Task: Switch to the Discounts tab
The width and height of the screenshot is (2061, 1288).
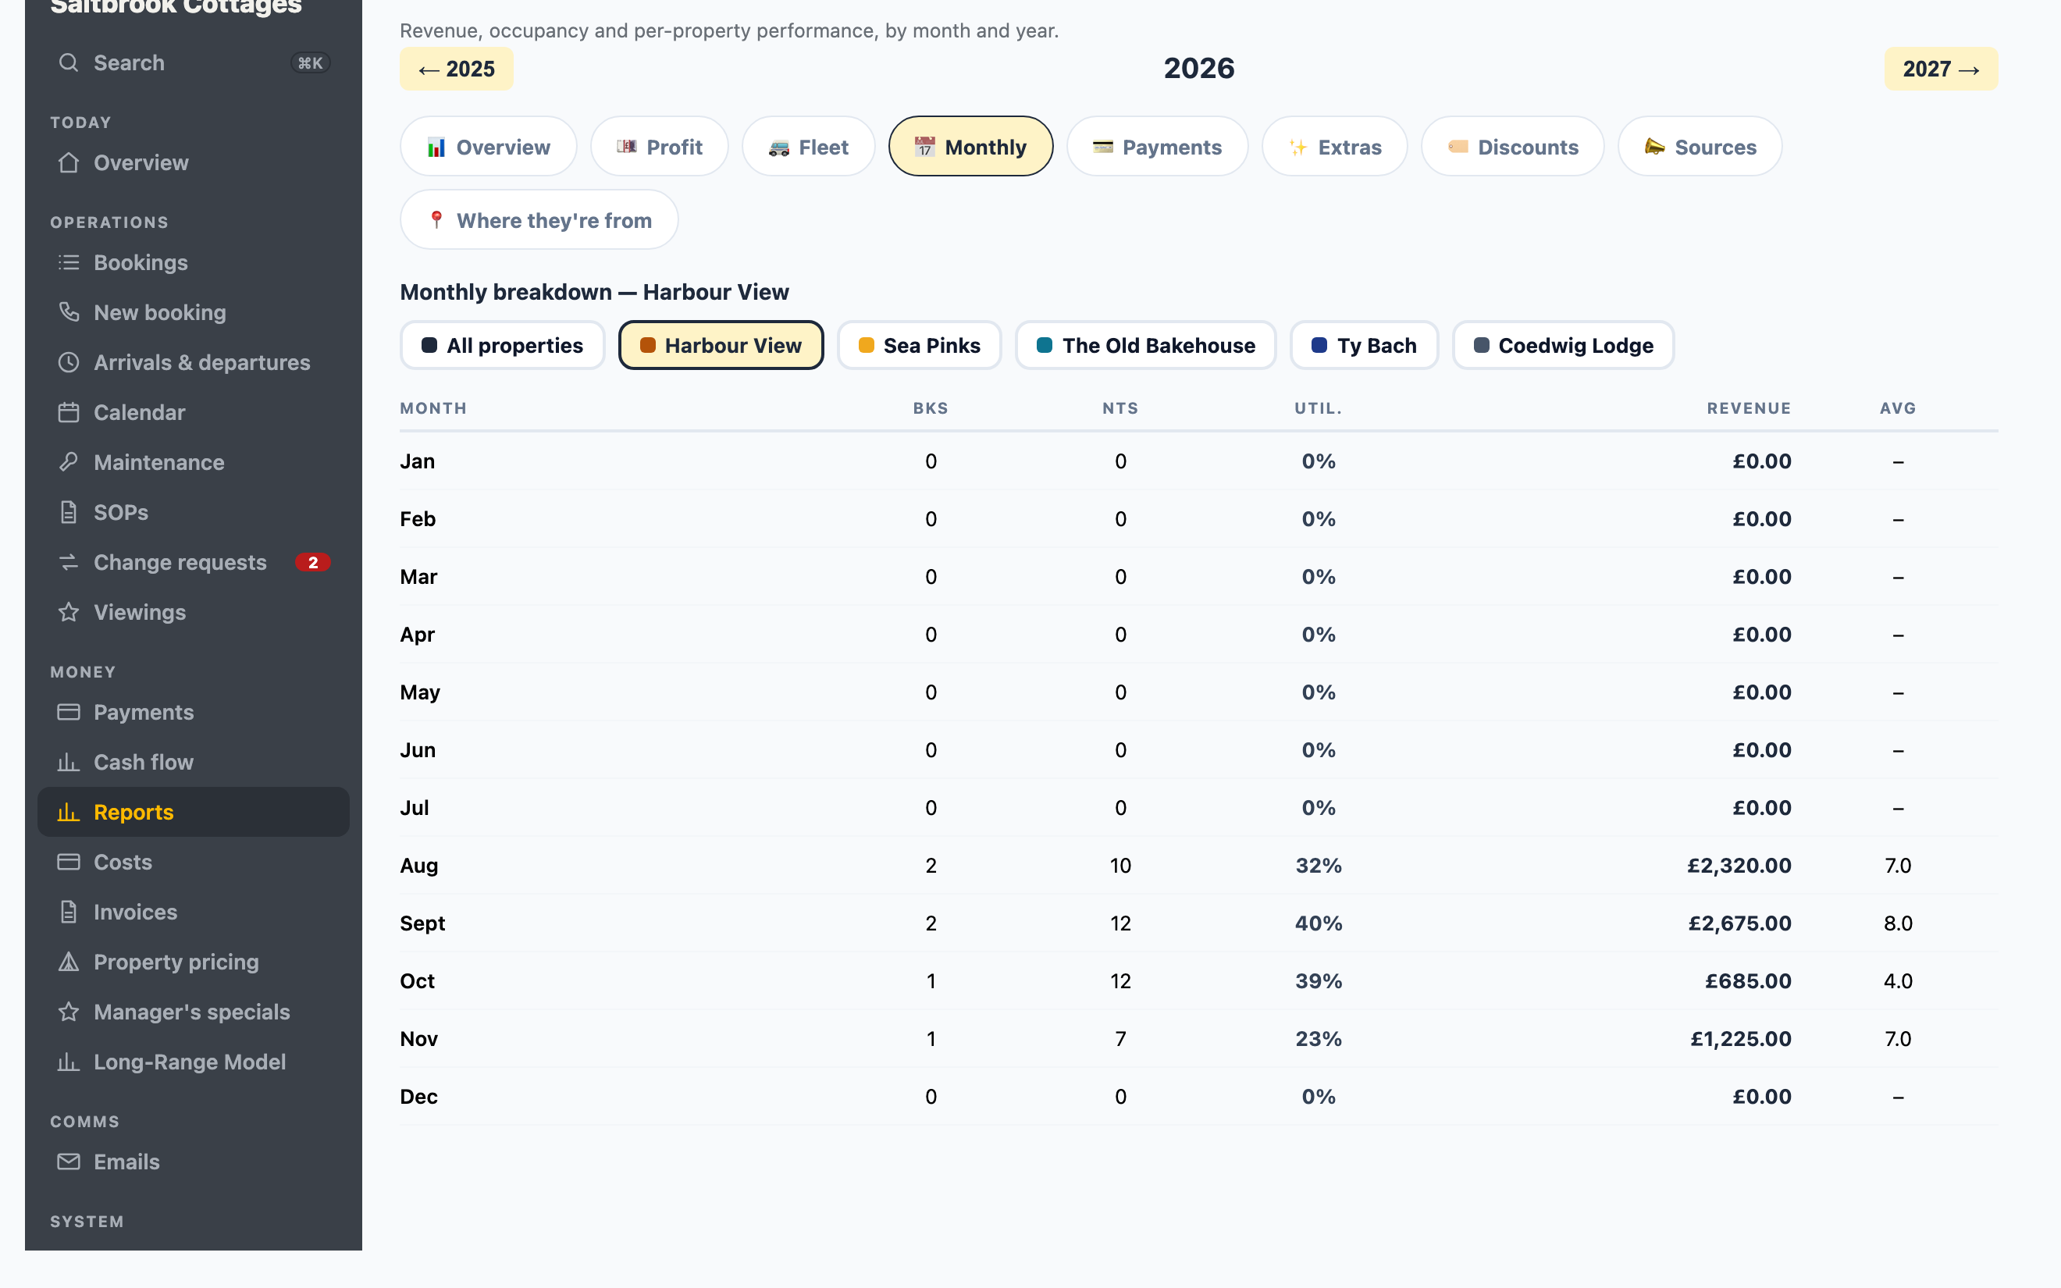Action: click(1512, 147)
